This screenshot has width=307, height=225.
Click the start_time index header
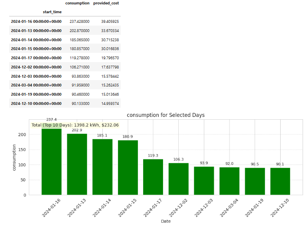tap(52, 12)
